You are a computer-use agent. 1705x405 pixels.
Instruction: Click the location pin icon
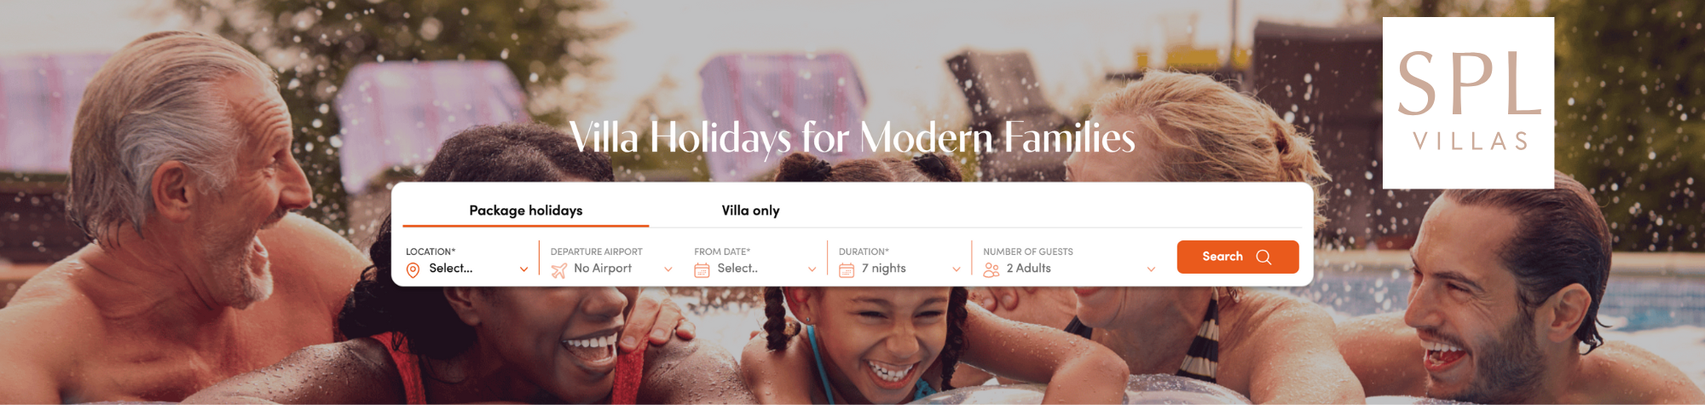(413, 270)
